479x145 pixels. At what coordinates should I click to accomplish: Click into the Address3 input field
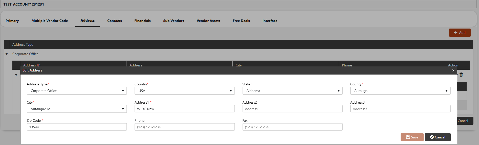coord(400,109)
